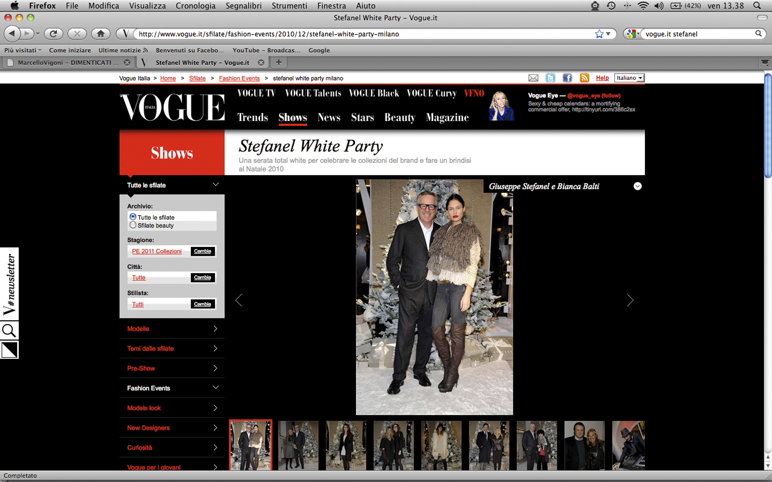The image size is (772, 482).
Task: Share page via Facebook icon
Action: (x=567, y=78)
